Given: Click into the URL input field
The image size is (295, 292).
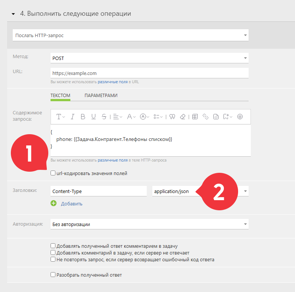Looking at the screenshot, I should [x=149, y=73].
